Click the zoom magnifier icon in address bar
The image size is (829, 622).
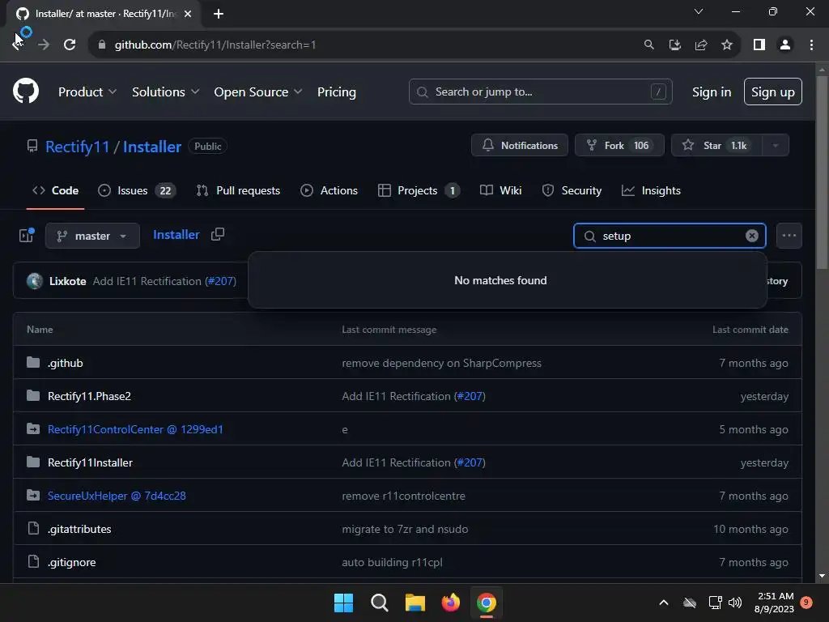pyautogui.click(x=648, y=45)
